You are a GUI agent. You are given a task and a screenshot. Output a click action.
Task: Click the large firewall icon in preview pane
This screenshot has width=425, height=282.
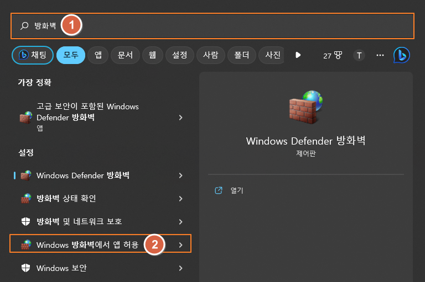(x=306, y=107)
